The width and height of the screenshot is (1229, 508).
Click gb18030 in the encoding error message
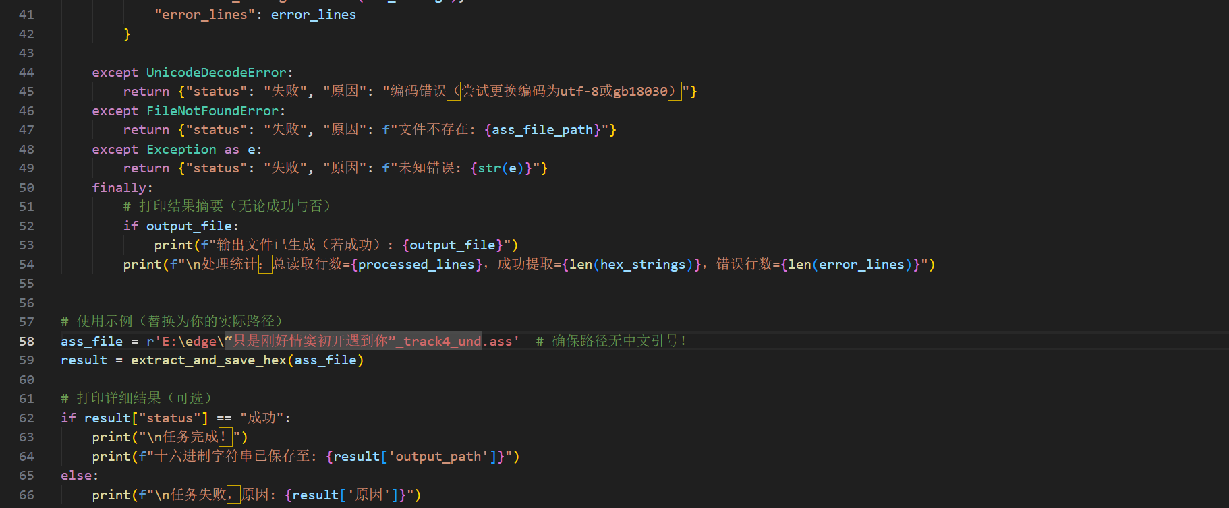pyautogui.click(x=640, y=92)
